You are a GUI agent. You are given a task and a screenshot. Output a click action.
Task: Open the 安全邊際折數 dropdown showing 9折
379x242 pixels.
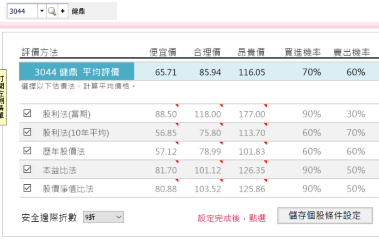(104, 217)
